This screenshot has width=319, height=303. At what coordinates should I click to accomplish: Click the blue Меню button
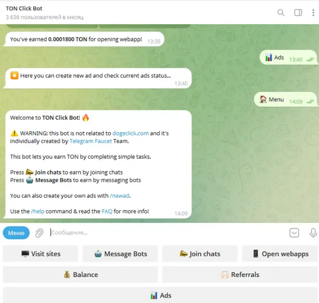tap(16, 233)
